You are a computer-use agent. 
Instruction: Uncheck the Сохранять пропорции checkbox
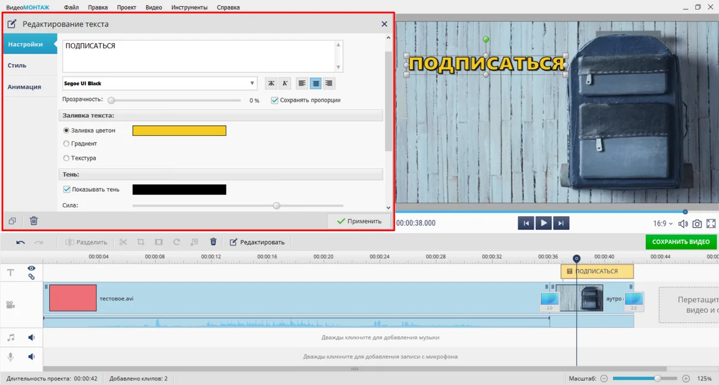[x=275, y=100]
